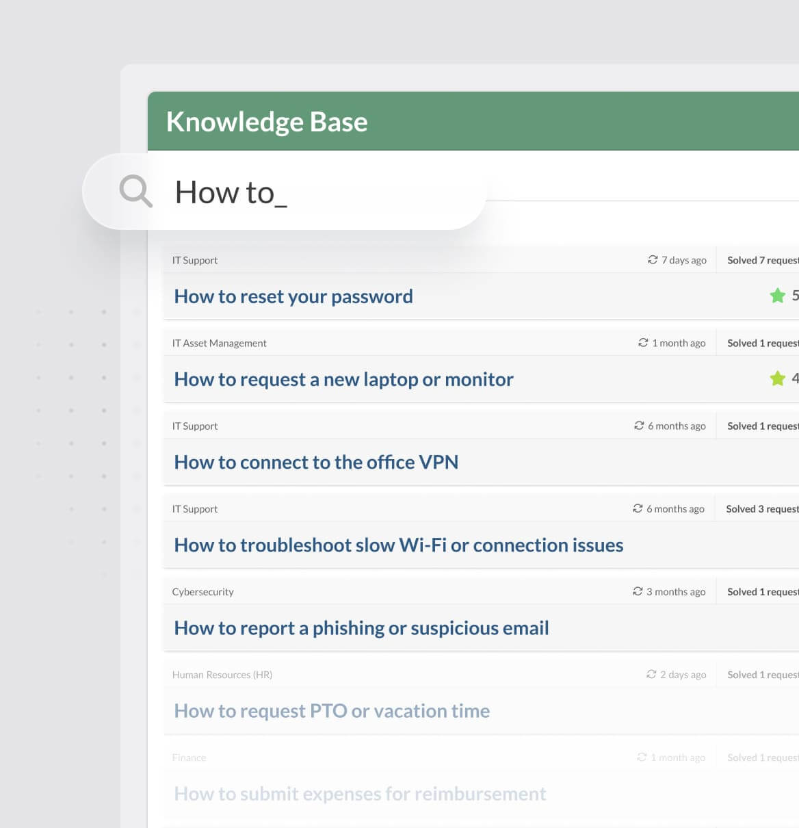Open "How to request PTO or vacation time"

point(331,711)
